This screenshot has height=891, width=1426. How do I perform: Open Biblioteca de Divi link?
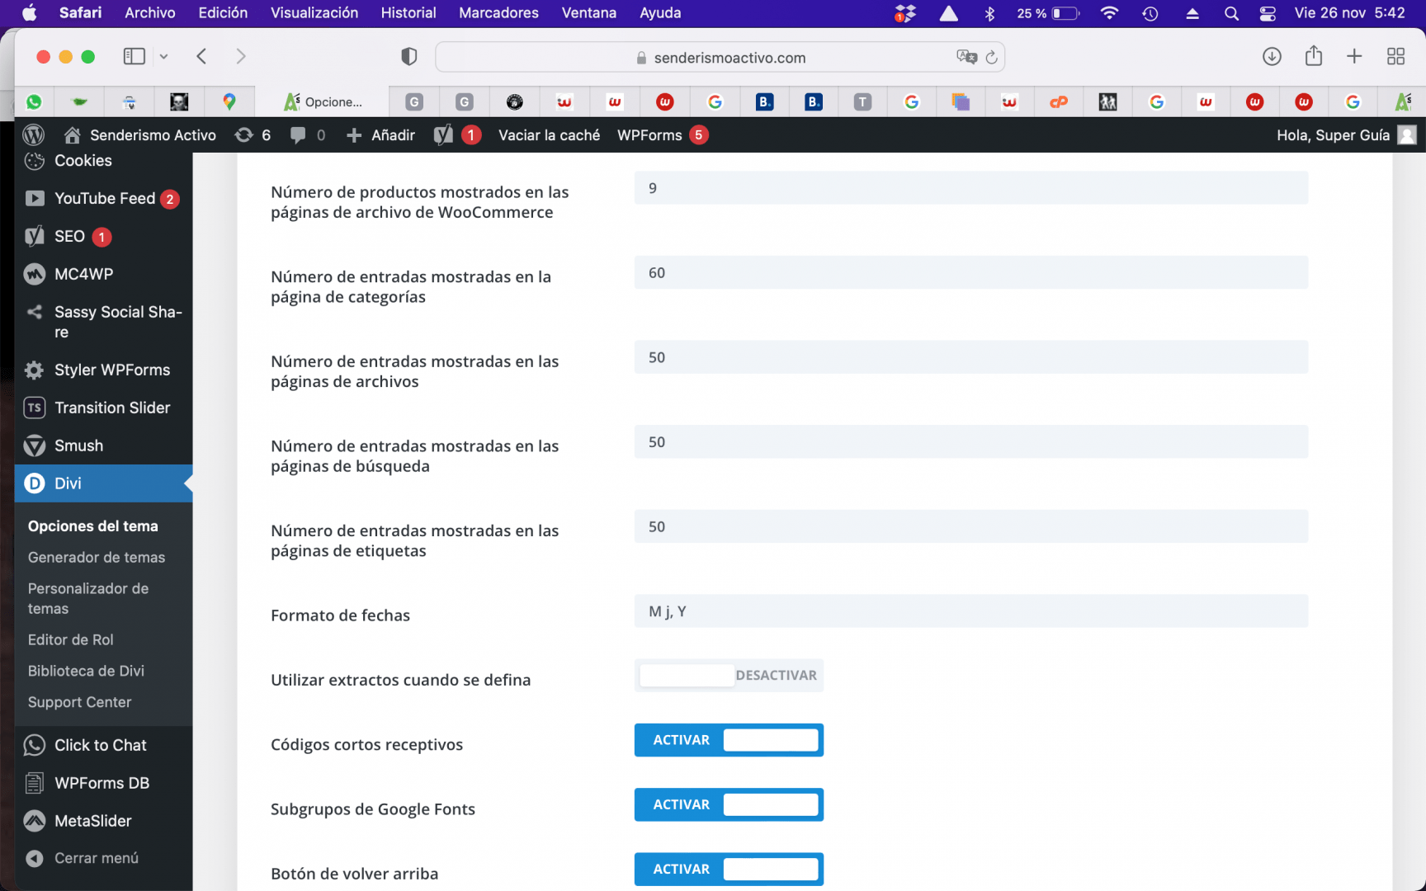86,672
